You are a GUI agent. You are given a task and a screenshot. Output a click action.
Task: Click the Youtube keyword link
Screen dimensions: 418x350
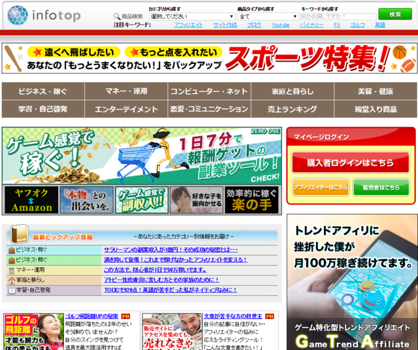280,25
